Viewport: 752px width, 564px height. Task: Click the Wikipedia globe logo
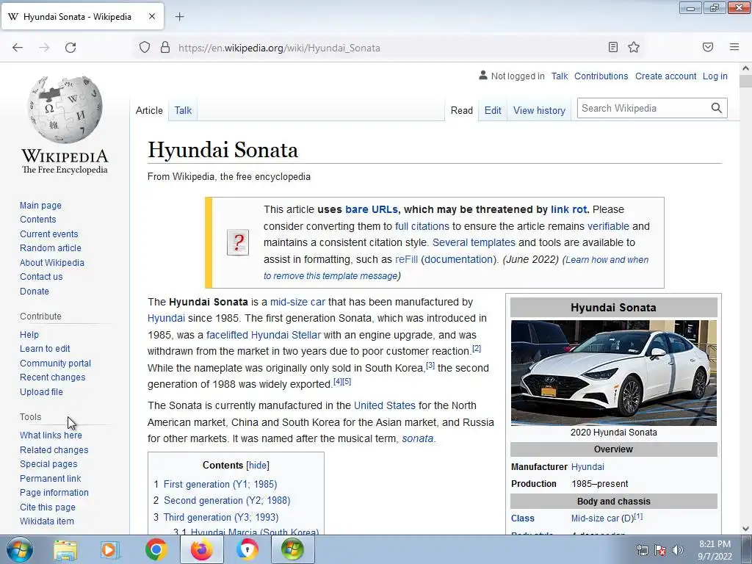[65, 109]
